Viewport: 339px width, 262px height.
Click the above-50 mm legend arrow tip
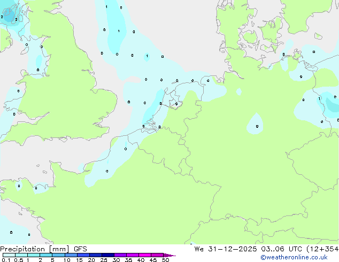(169, 256)
